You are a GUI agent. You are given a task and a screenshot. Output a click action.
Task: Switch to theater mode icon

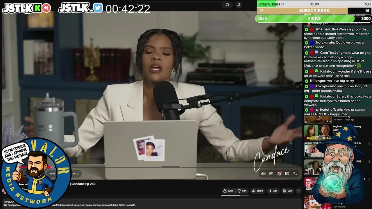(287, 174)
